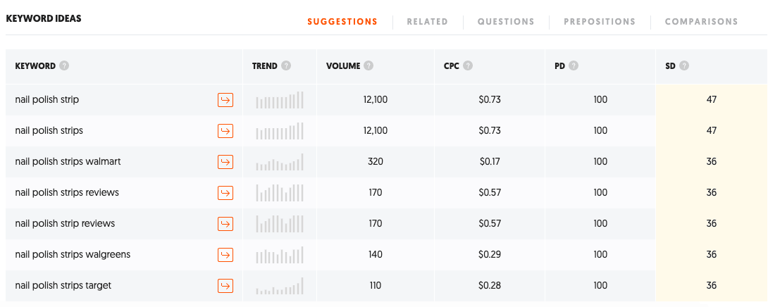Click arrow icon for nail polish strips walgreens
The height and width of the screenshot is (307, 768).
click(225, 255)
